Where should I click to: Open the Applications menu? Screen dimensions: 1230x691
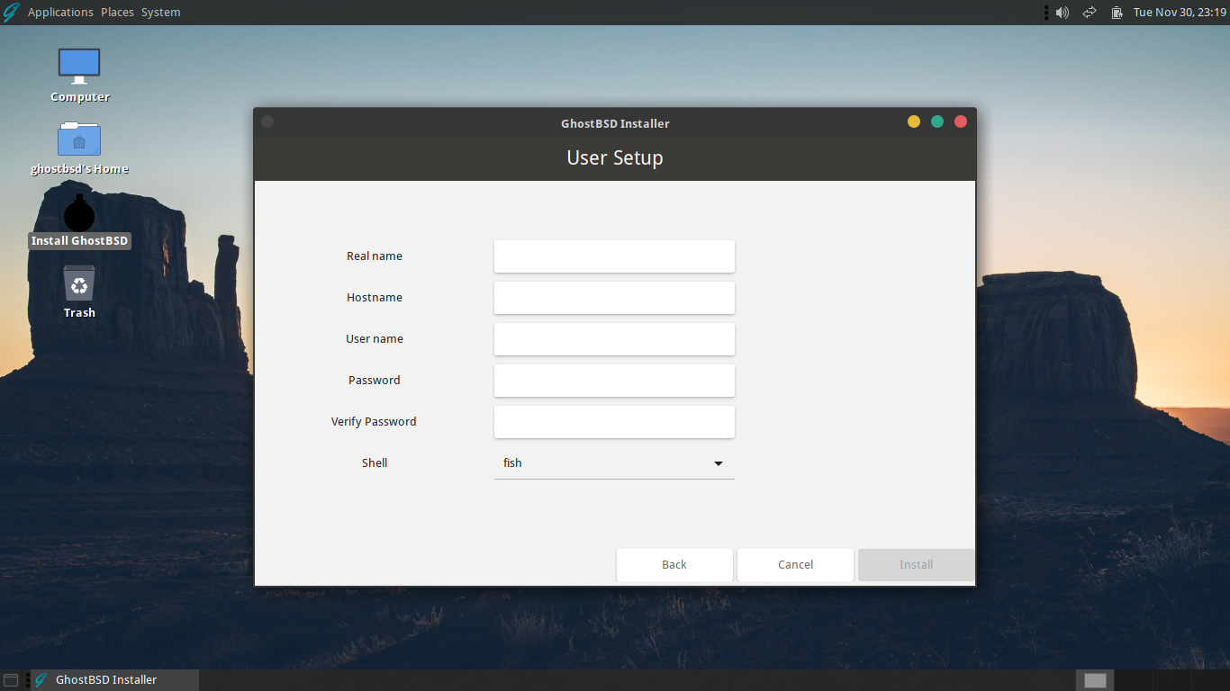[60, 13]
